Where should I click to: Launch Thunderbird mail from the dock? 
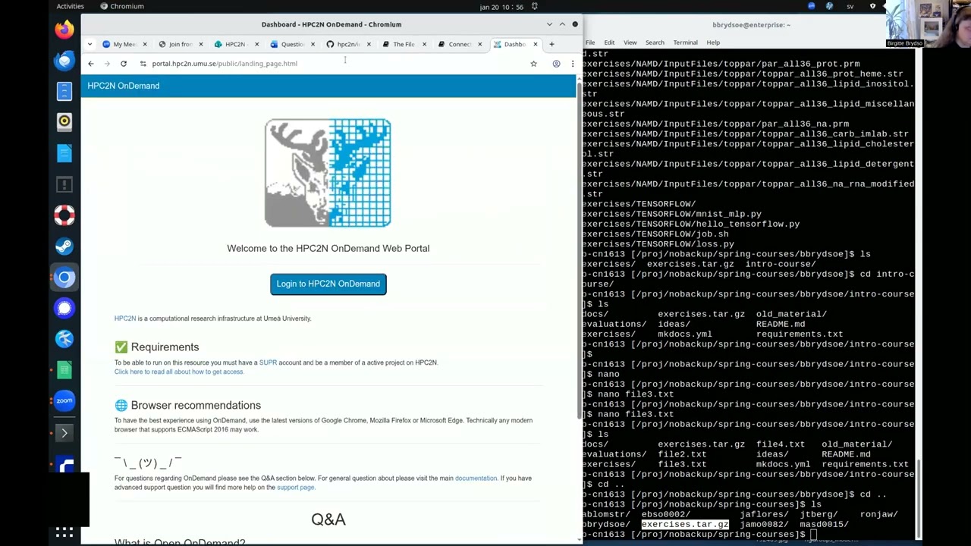64,60
